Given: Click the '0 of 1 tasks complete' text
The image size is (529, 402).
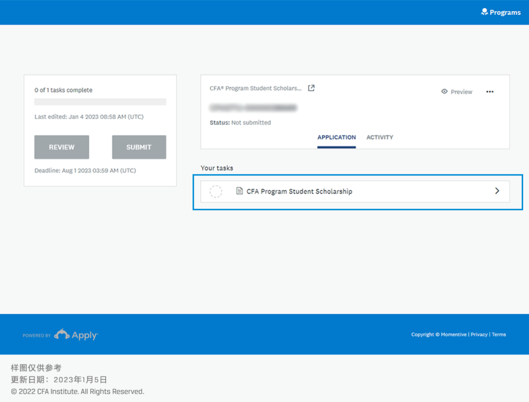Looking at the screenshot, I should (63, 90).
